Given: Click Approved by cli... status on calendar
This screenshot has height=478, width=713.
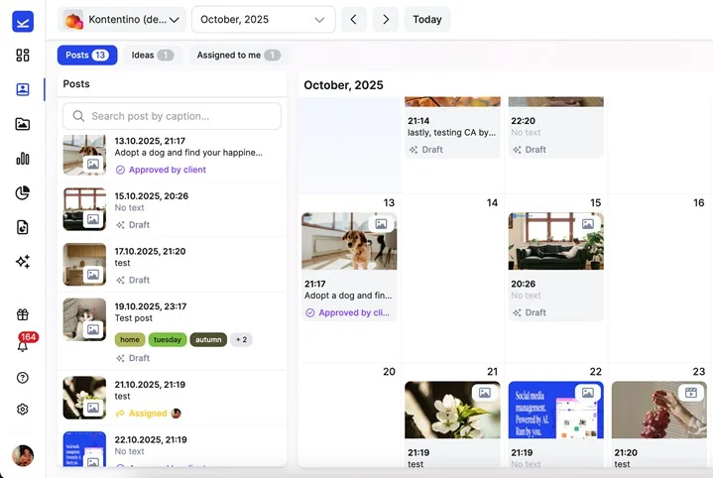Looking at the screenshot, I should [348, 312].
